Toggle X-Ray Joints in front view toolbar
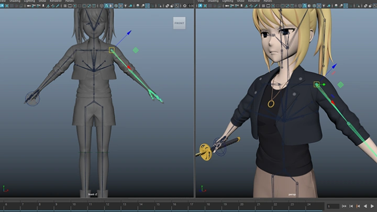The image size is (377, 212). 177,6
